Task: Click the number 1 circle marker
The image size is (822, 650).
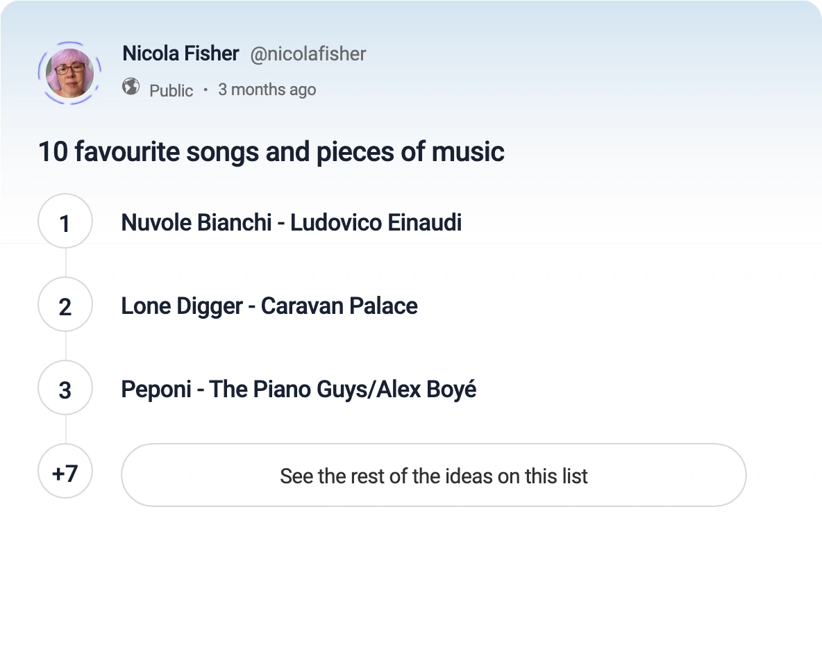Action: click(65, 223)
